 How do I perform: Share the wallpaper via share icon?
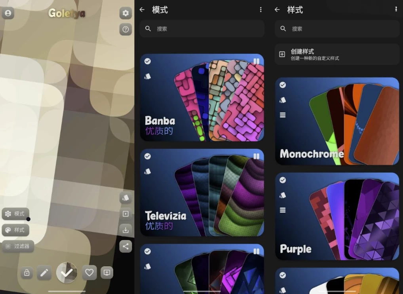tap(125, 246)
